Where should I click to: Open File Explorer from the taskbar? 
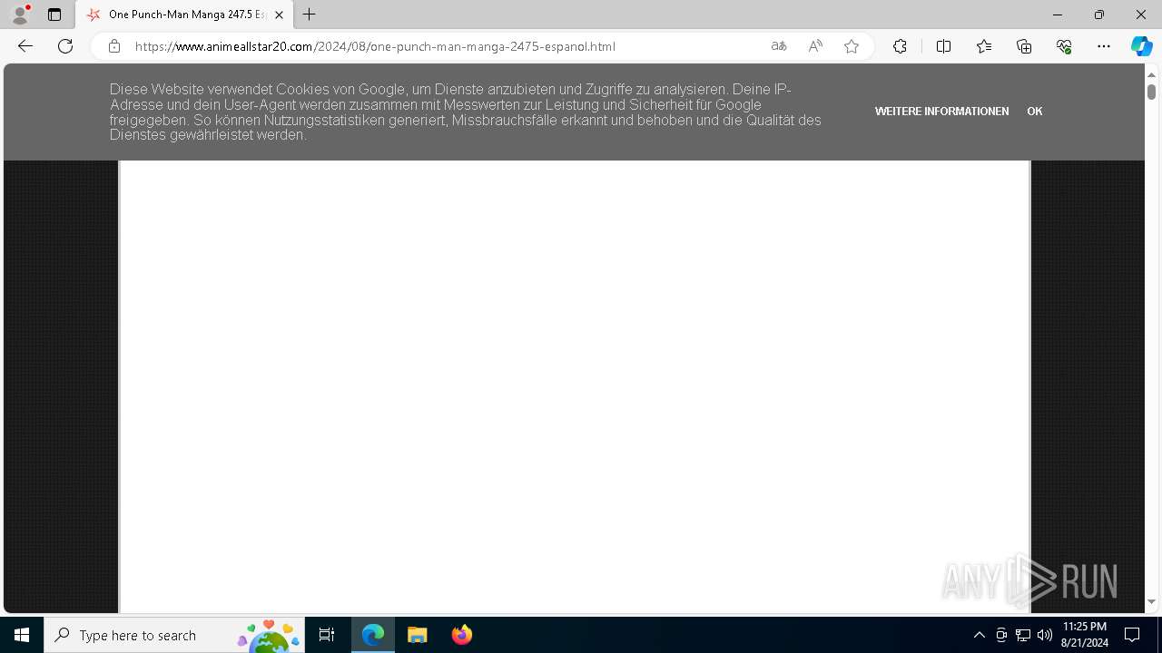pos(417,635)
